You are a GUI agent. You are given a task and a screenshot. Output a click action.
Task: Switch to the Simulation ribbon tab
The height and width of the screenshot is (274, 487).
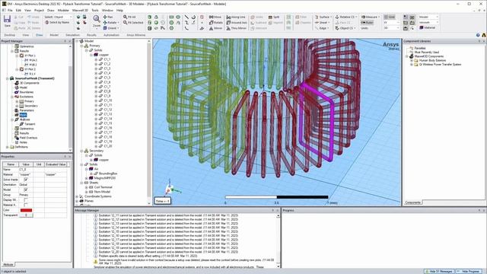tap(73, 35)
